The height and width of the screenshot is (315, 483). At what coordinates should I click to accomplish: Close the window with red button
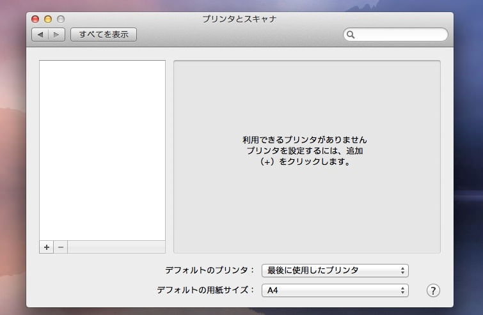pyautogui.click(x=35, y=19)
